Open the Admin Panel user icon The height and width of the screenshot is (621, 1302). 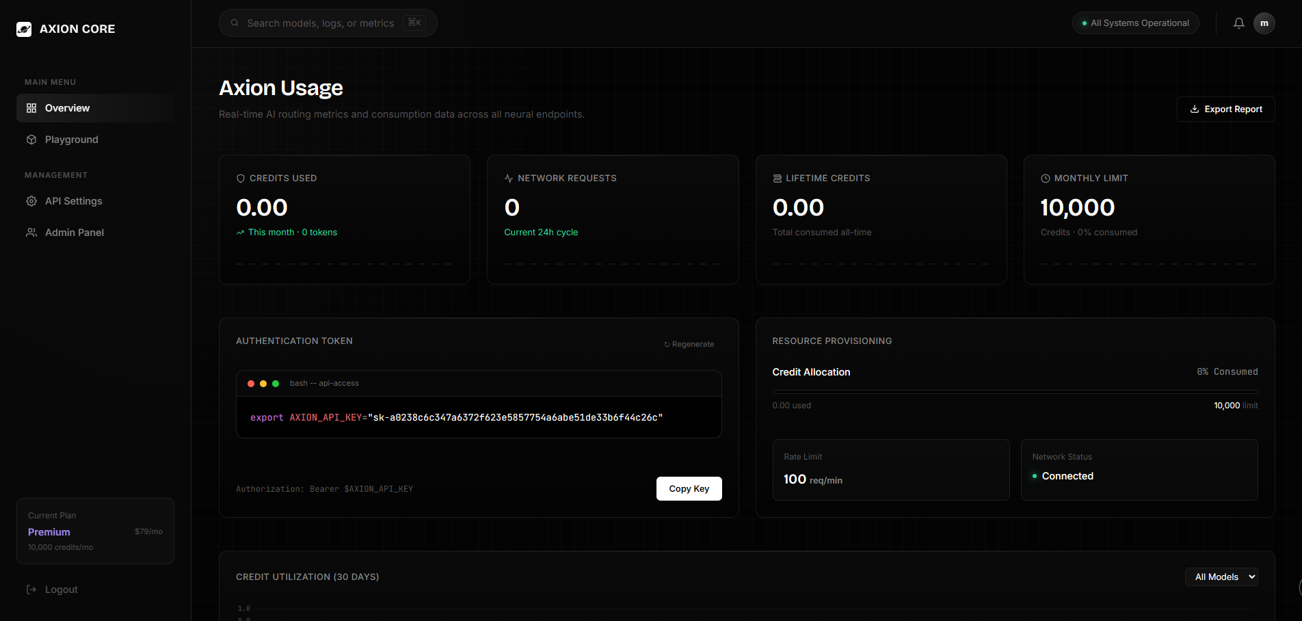tap(31, 233)
